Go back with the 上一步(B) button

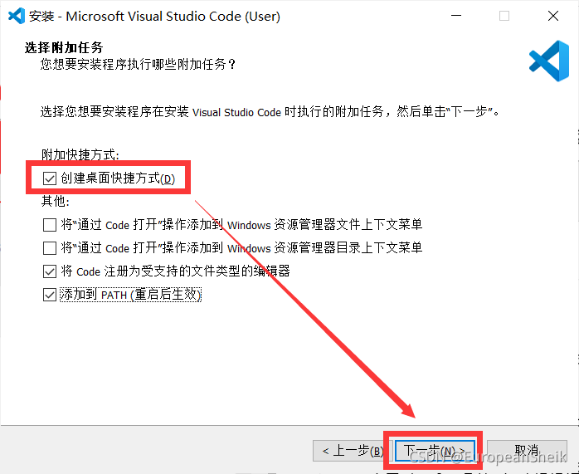349,451
